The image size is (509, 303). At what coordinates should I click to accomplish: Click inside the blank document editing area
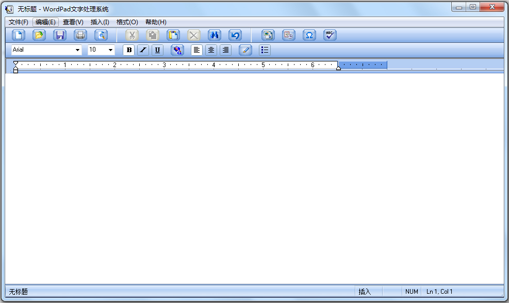255,179
